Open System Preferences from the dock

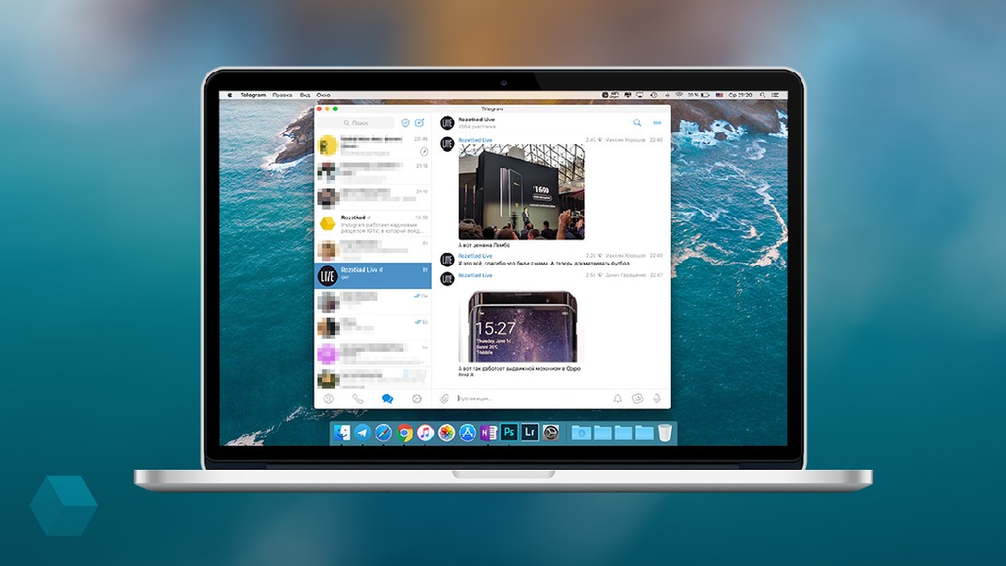(x=551, y=433)
